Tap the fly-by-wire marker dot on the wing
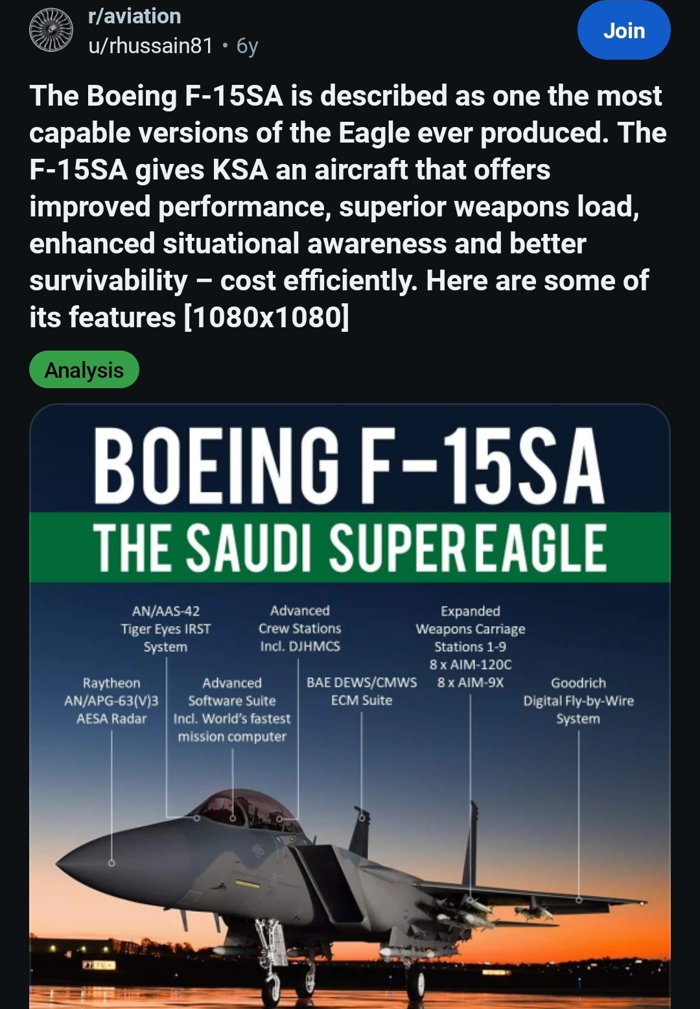The height and width of the screenshot is (1009, 700). [x=579, y=900]
